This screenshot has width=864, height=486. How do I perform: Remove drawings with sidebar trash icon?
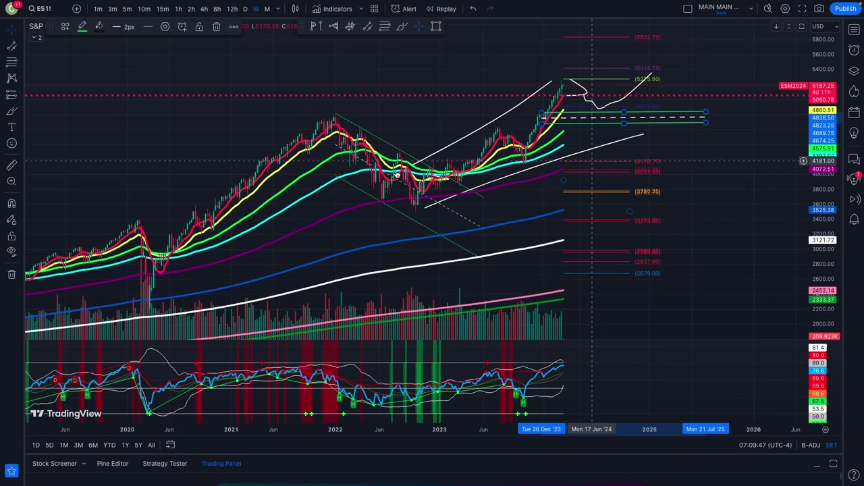11,274
